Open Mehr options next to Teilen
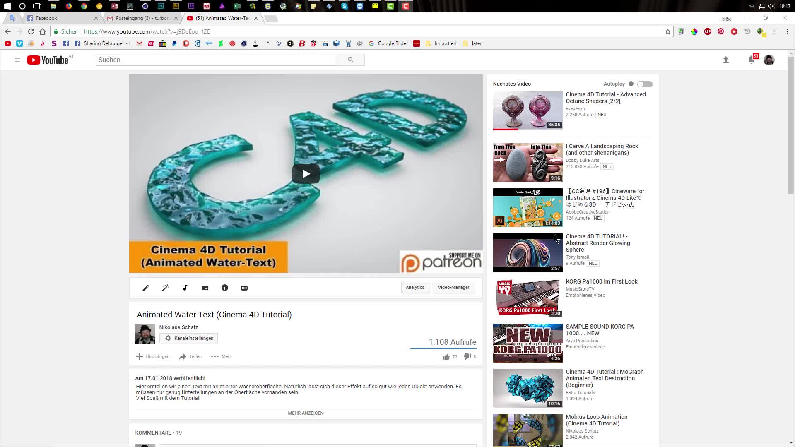 pyautogui.click(x=221, y=356)
